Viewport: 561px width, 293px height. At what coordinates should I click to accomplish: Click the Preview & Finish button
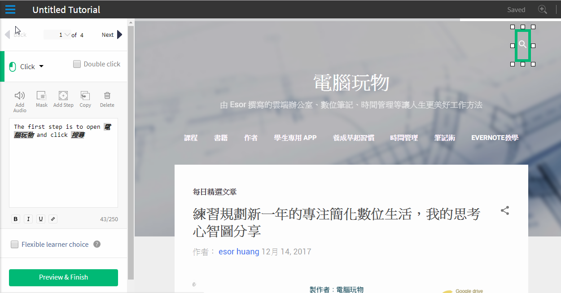pos(63,277)
